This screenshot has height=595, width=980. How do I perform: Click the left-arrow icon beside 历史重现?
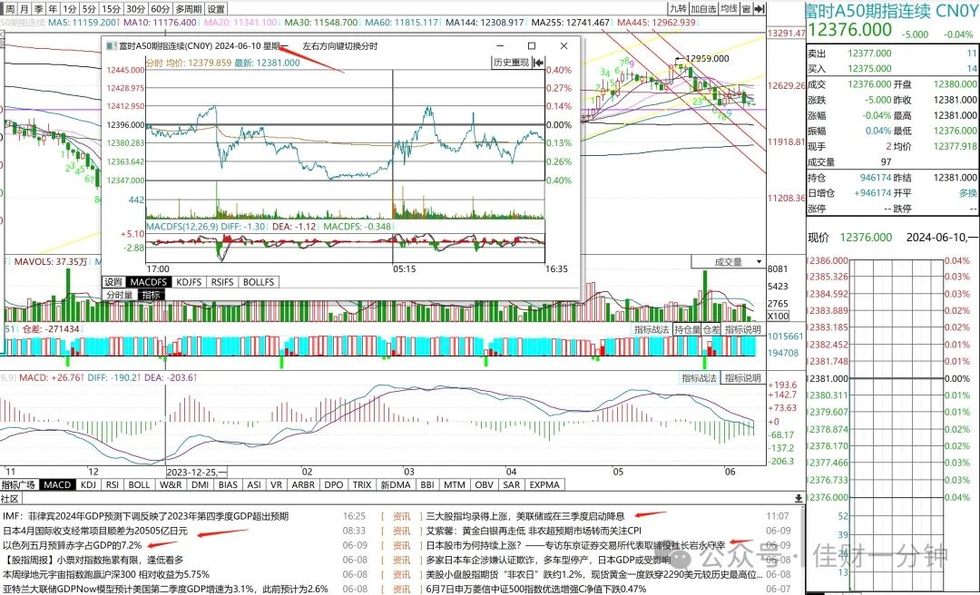pos(538,63)
